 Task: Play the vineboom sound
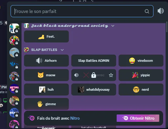click(x=141, y=61)
